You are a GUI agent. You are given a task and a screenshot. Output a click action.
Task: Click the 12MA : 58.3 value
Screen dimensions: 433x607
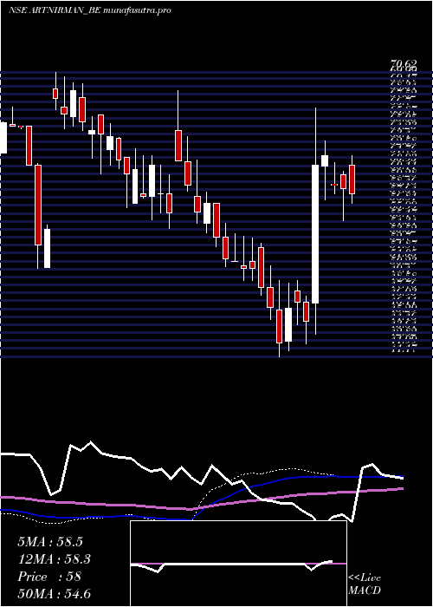point(55,559)
